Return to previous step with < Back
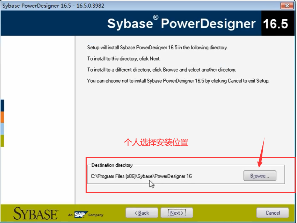297x223 pixels. (x=142, y=213)
